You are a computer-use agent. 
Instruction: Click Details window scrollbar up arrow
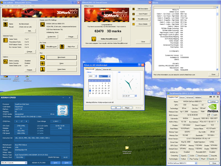tap(217, 7)
